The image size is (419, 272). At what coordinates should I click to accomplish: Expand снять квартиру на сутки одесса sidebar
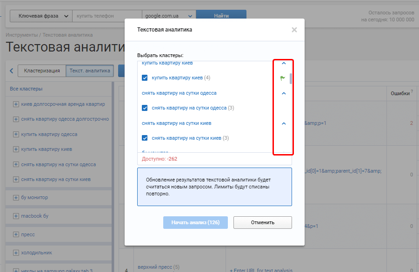pos(16,164)
